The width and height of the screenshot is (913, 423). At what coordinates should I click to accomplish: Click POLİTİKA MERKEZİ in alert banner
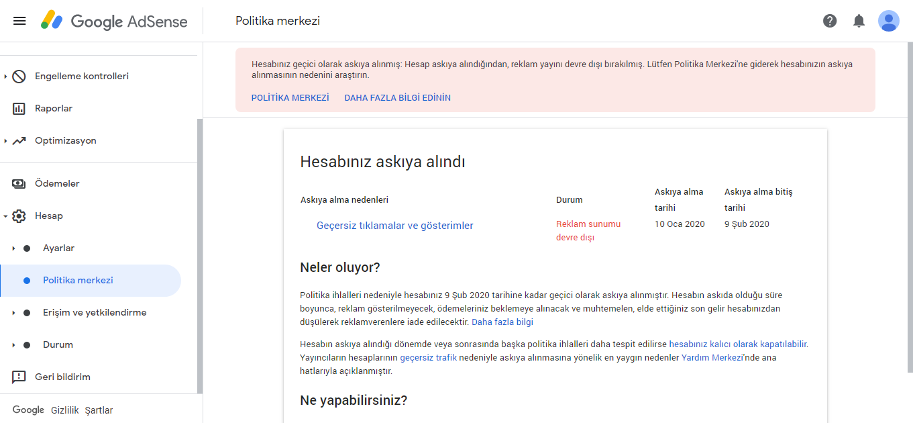(x=290, y=97)
